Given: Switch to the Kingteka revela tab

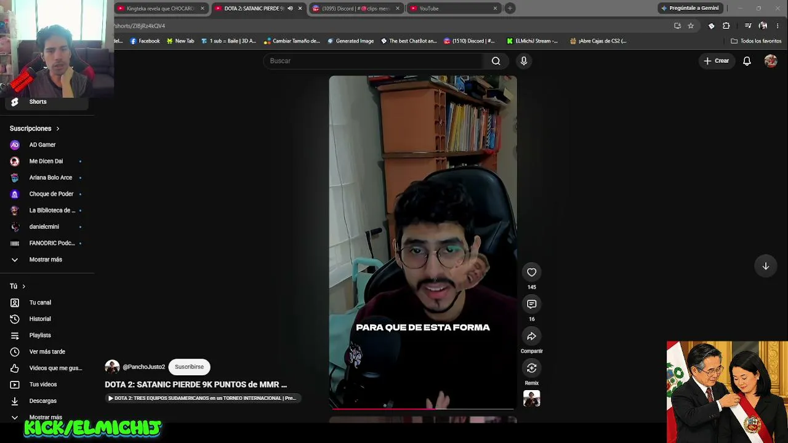Looking at the screenshot, I should 161,9.
